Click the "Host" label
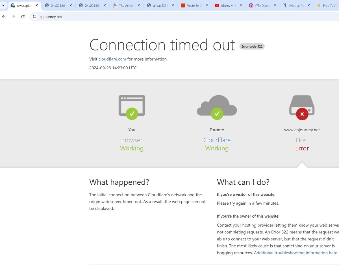The image size is (339, 274). [x=302, y=140]
